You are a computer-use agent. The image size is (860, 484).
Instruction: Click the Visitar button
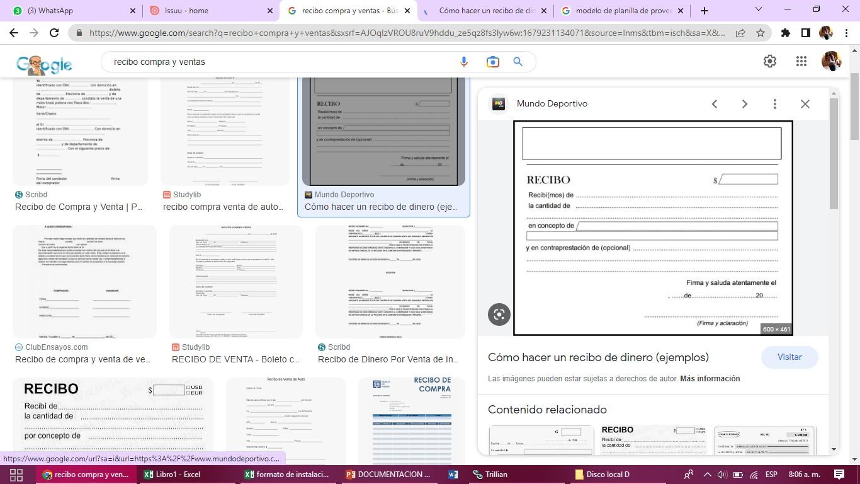click(x=789, y=357)
